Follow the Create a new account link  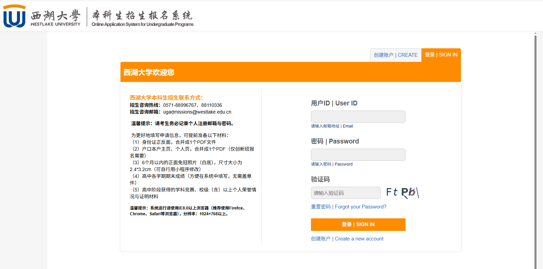click(347, 239)
